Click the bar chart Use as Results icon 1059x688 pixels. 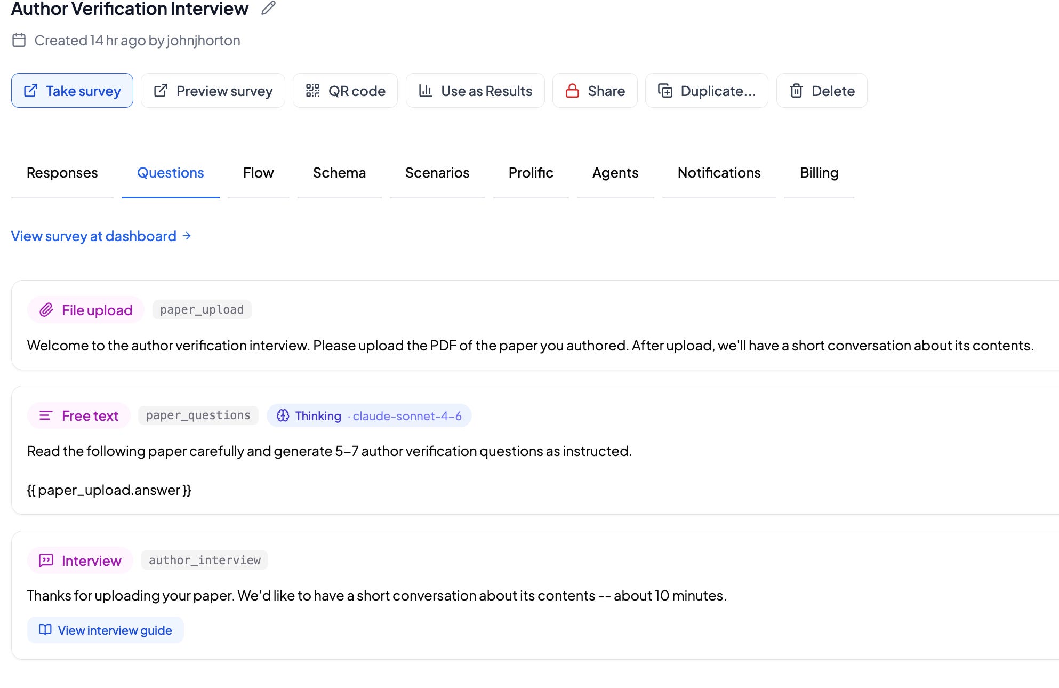pos(426,91)
